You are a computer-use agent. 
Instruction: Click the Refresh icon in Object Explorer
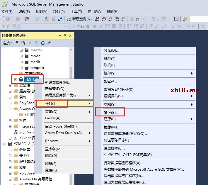coord(43,43)
